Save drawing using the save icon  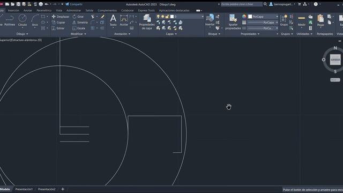click(x=18, y=4)
